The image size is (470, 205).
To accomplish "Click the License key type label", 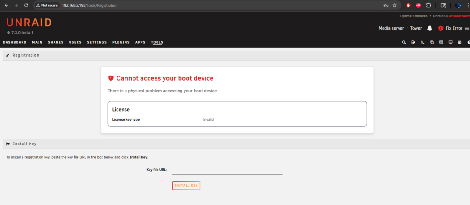I will click(x=126, y=120).
